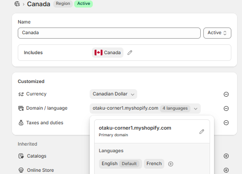Click the Catalogs row icon
242x174 pixels.
(x=21, y=156)
